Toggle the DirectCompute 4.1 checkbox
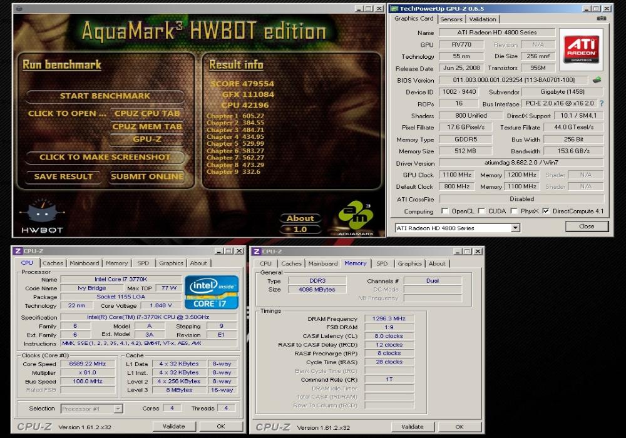 546,211
